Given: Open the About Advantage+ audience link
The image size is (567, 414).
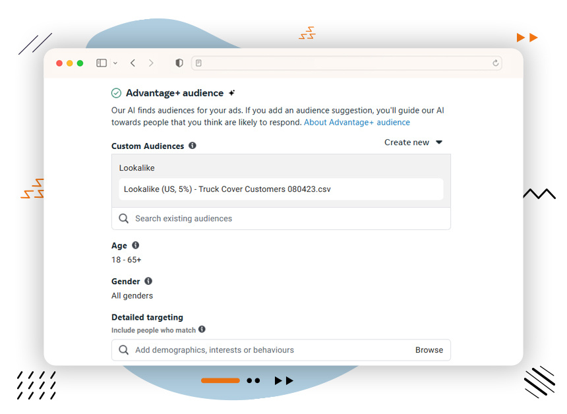Looking at the screenshot, I should [x=357, y=123].
